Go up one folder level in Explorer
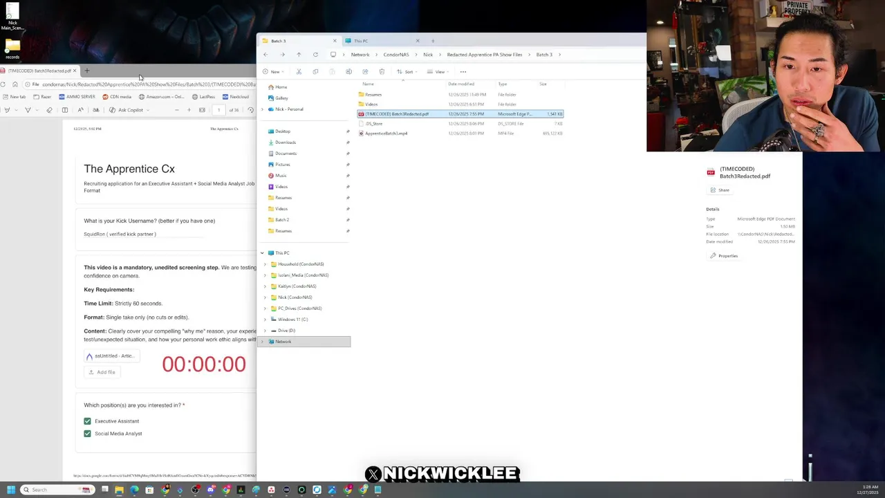The width and height of the screenshot is (885, 498). click(299, 55)
